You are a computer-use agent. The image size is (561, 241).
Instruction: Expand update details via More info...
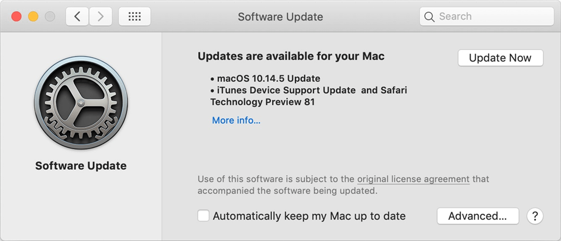pyautogui.click(x=236, y=121)
